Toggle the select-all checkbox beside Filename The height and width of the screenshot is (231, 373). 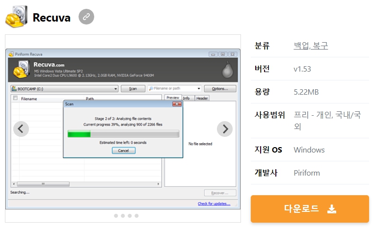[16, 98]
